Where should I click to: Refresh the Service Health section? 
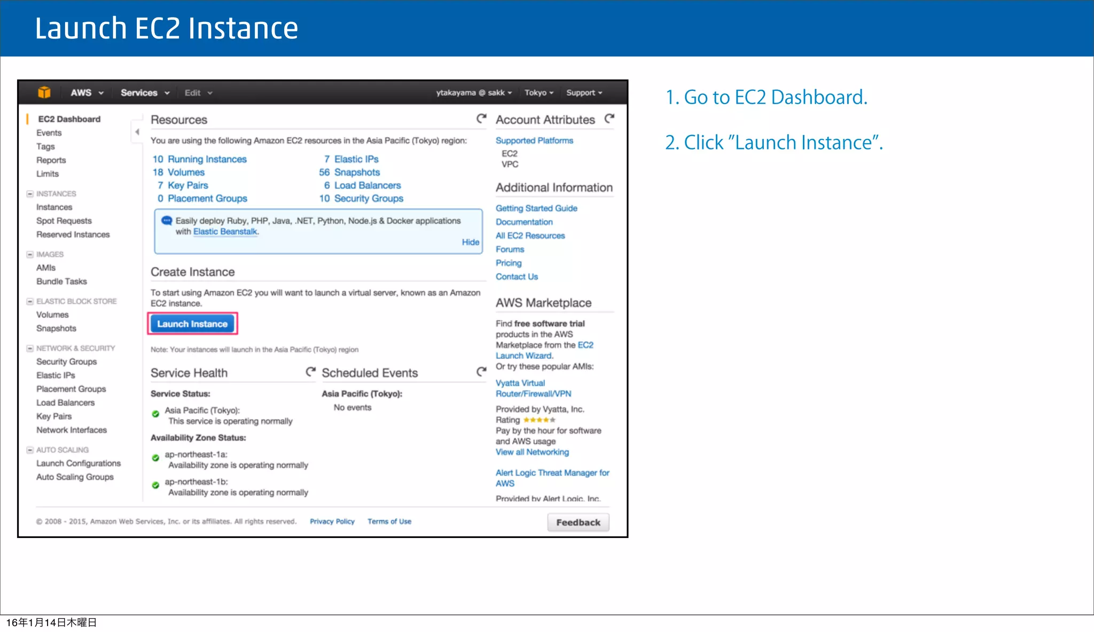[x=310, y=372]
